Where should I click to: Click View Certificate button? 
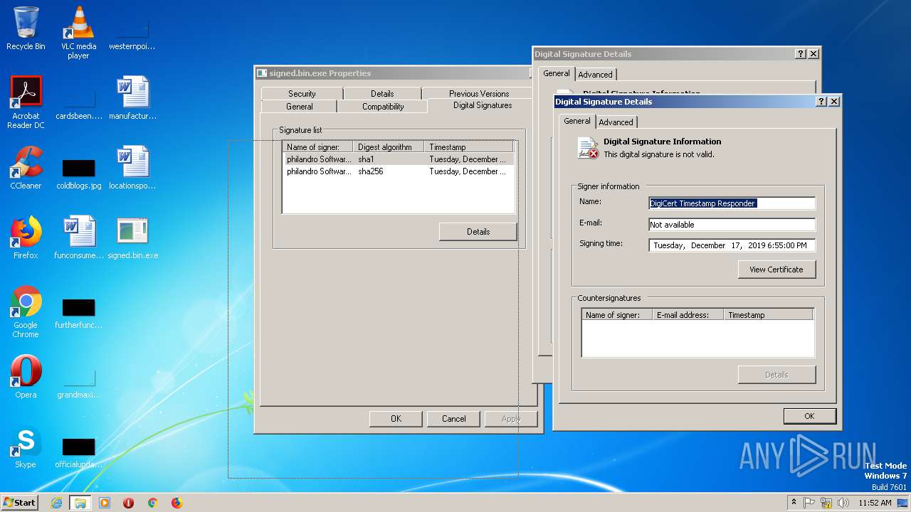pos(776,270)
